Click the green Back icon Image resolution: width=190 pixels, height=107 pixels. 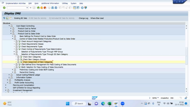[x=38, y=8]
